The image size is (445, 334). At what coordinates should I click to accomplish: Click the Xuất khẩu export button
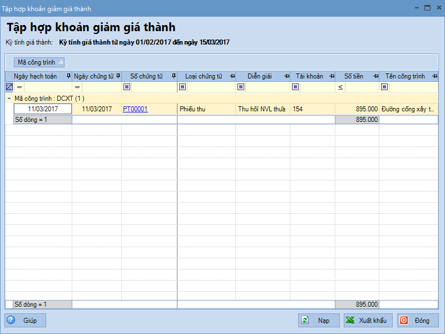pyautogui.click(x=368, y=321)
